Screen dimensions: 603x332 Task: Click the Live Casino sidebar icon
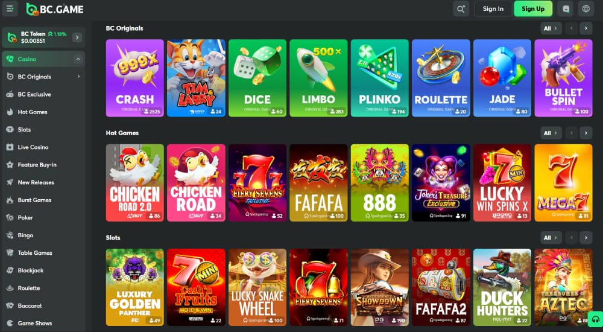coord(10,147)
